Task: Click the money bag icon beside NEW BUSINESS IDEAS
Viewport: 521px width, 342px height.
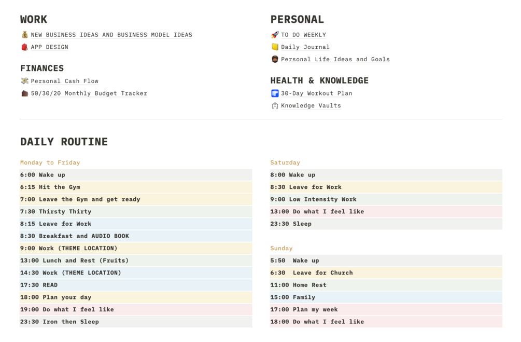Action: tap(24, 35)
